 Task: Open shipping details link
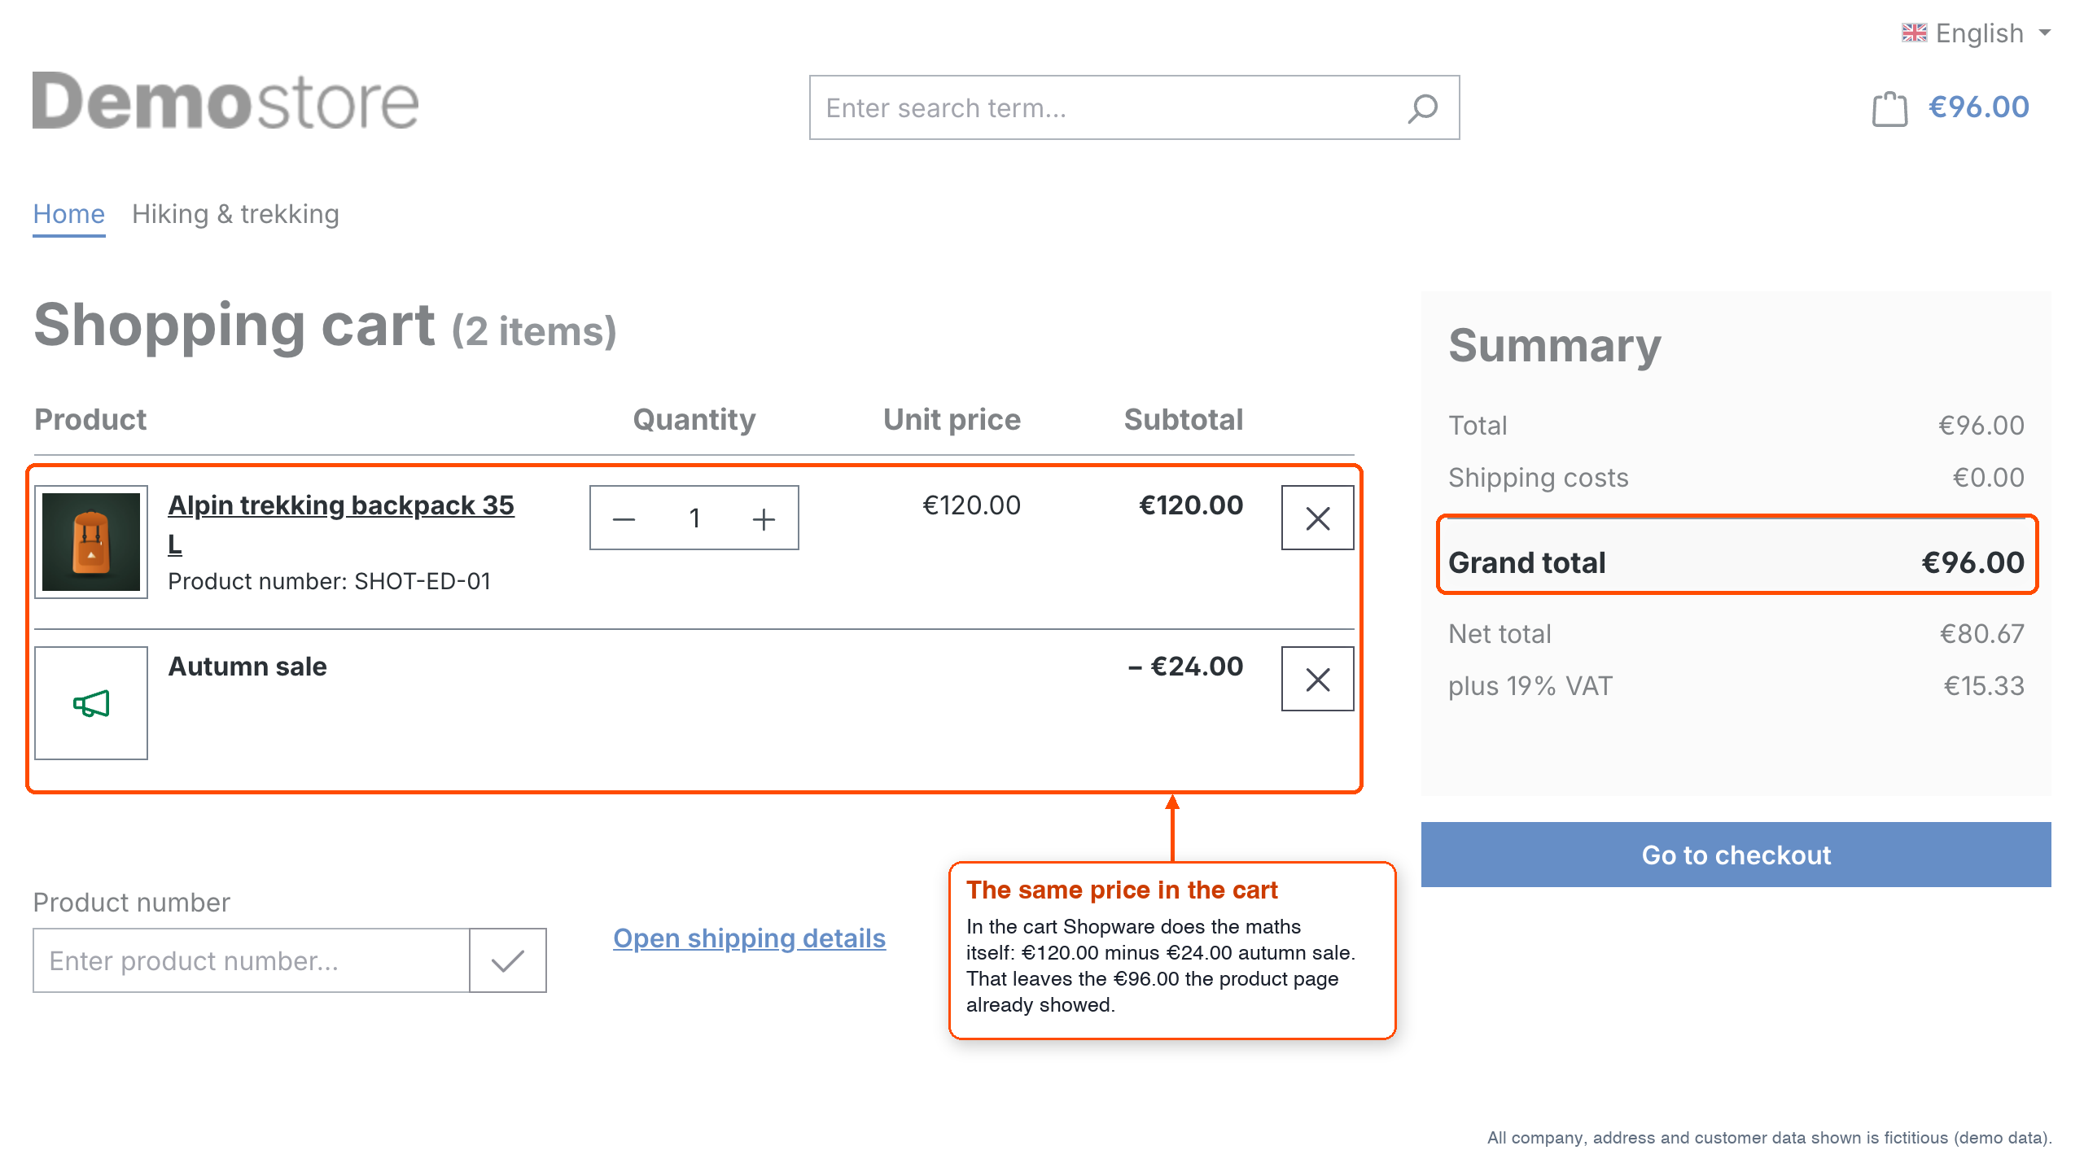click(x=749, y=938)
